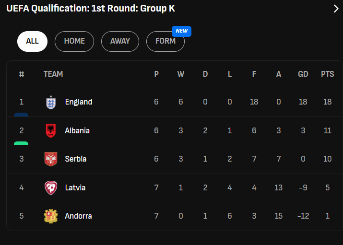Switch to the HOME standings tab
The width and height of the screenshot is (343, 245).
coord(74,41)
